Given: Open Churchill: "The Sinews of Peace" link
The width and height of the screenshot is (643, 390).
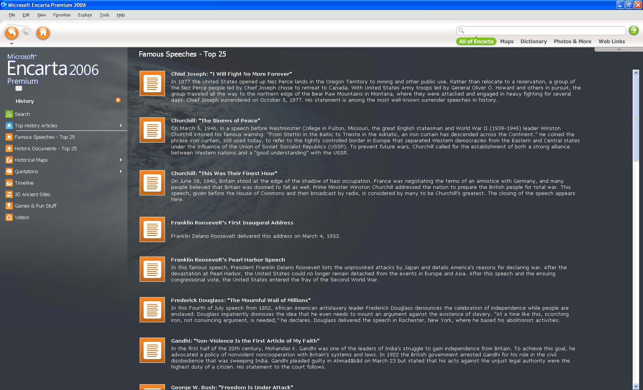Looking at the screenshot, I should pos(215,120).
